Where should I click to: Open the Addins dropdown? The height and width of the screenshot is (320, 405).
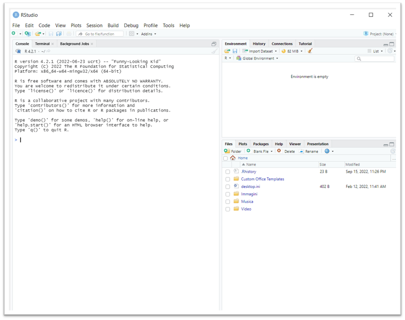coord(148,34)
